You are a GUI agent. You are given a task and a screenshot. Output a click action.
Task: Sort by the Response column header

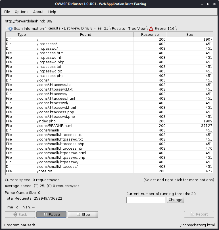tap(150, 34)
